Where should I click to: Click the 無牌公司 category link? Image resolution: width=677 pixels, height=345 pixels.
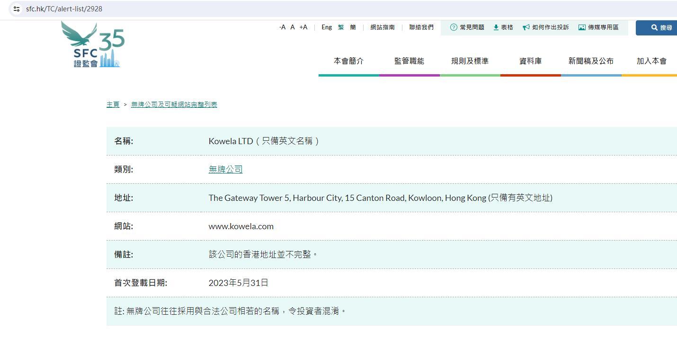[225, 169]
